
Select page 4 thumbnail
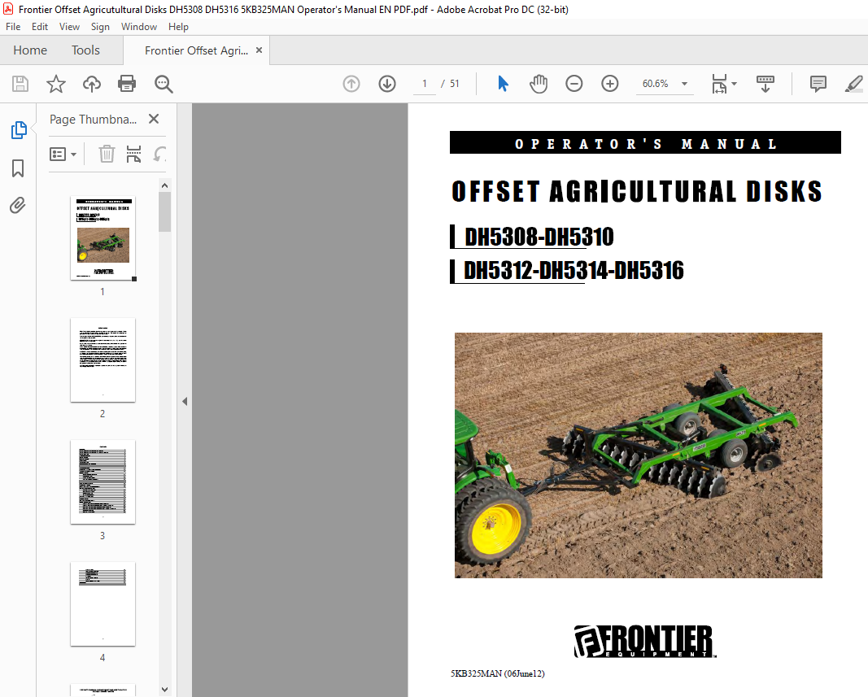point(103,604)
